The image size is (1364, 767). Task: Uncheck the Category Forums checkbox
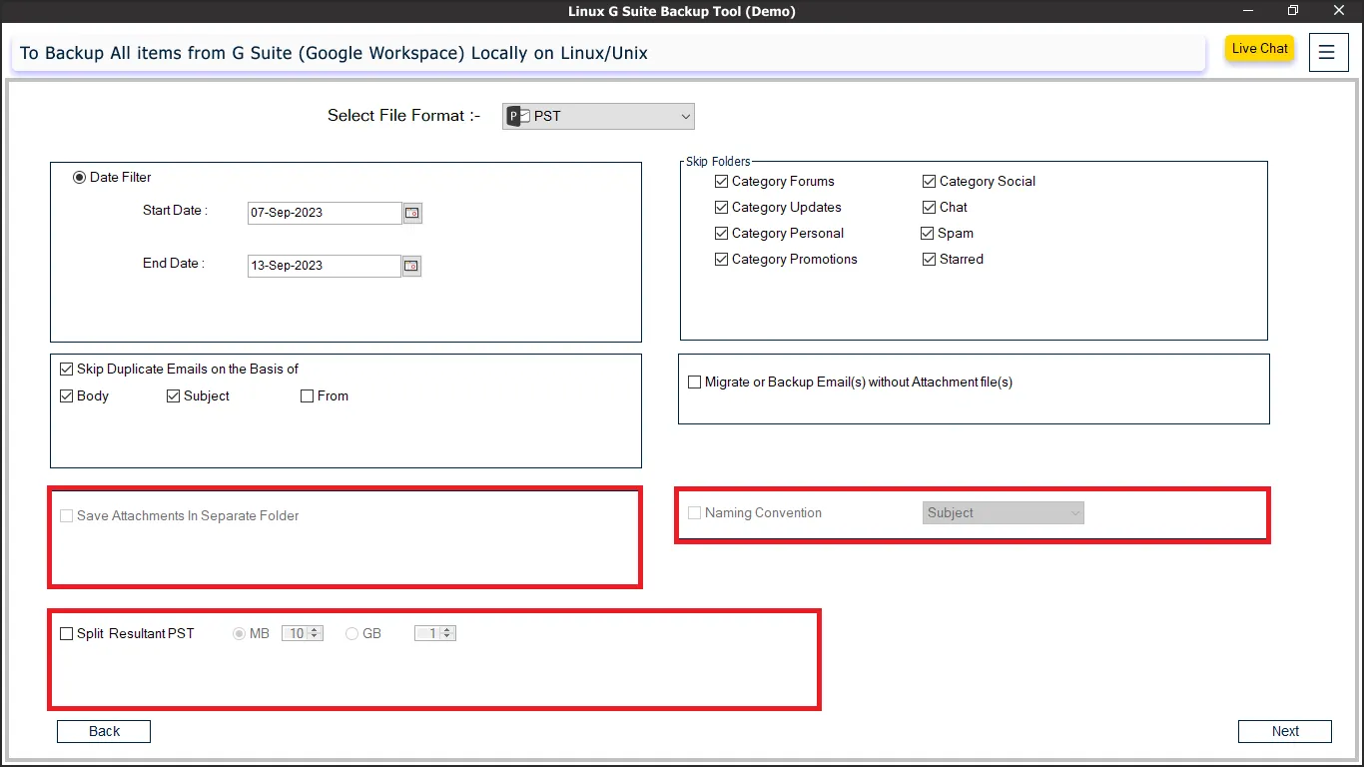click(722, 182)
